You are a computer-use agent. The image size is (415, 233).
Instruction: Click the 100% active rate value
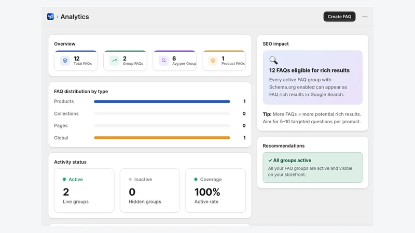tap(207, 192)
